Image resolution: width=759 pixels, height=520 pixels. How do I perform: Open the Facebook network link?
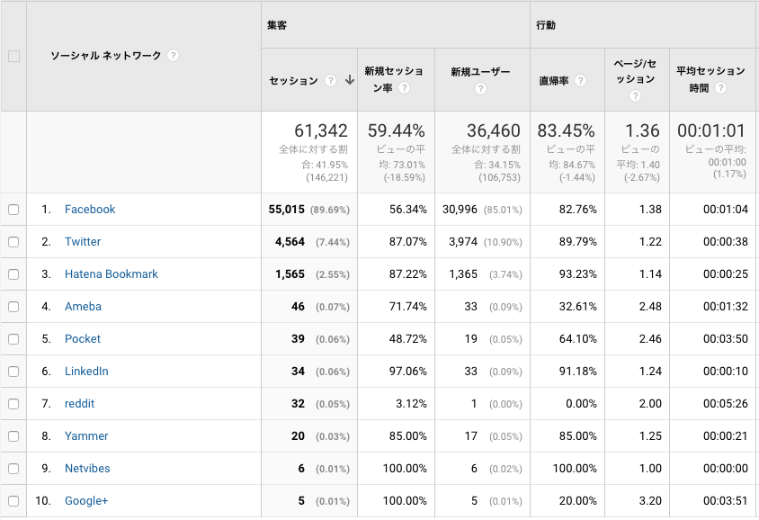(x=90, y=209)
